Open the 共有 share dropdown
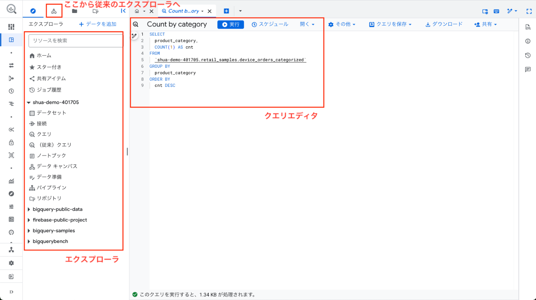The image size is (536, 300). click(485, 24)
